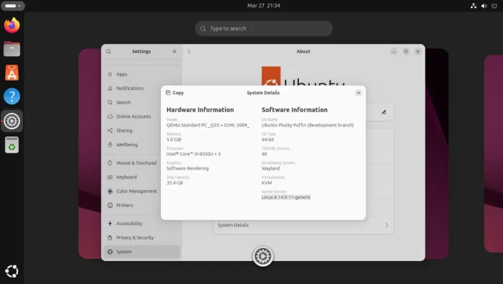Expand the System Details row chevron
Viewport: 503px width, 284px height.
pyautogui.click(x=387, y=225)
